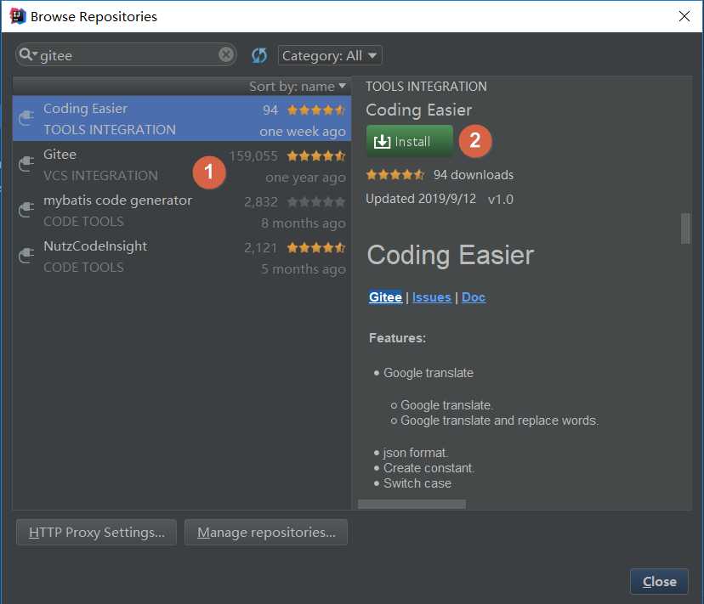
Task: Click the gitee search input field
Action: (126, 54)
